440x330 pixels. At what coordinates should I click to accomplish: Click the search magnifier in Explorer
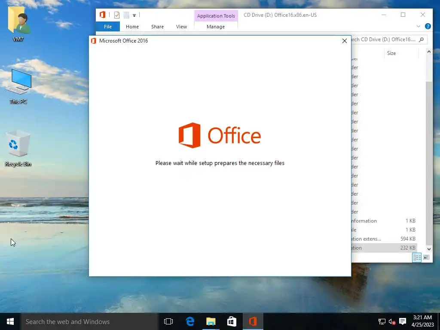[x=421, y=40]
